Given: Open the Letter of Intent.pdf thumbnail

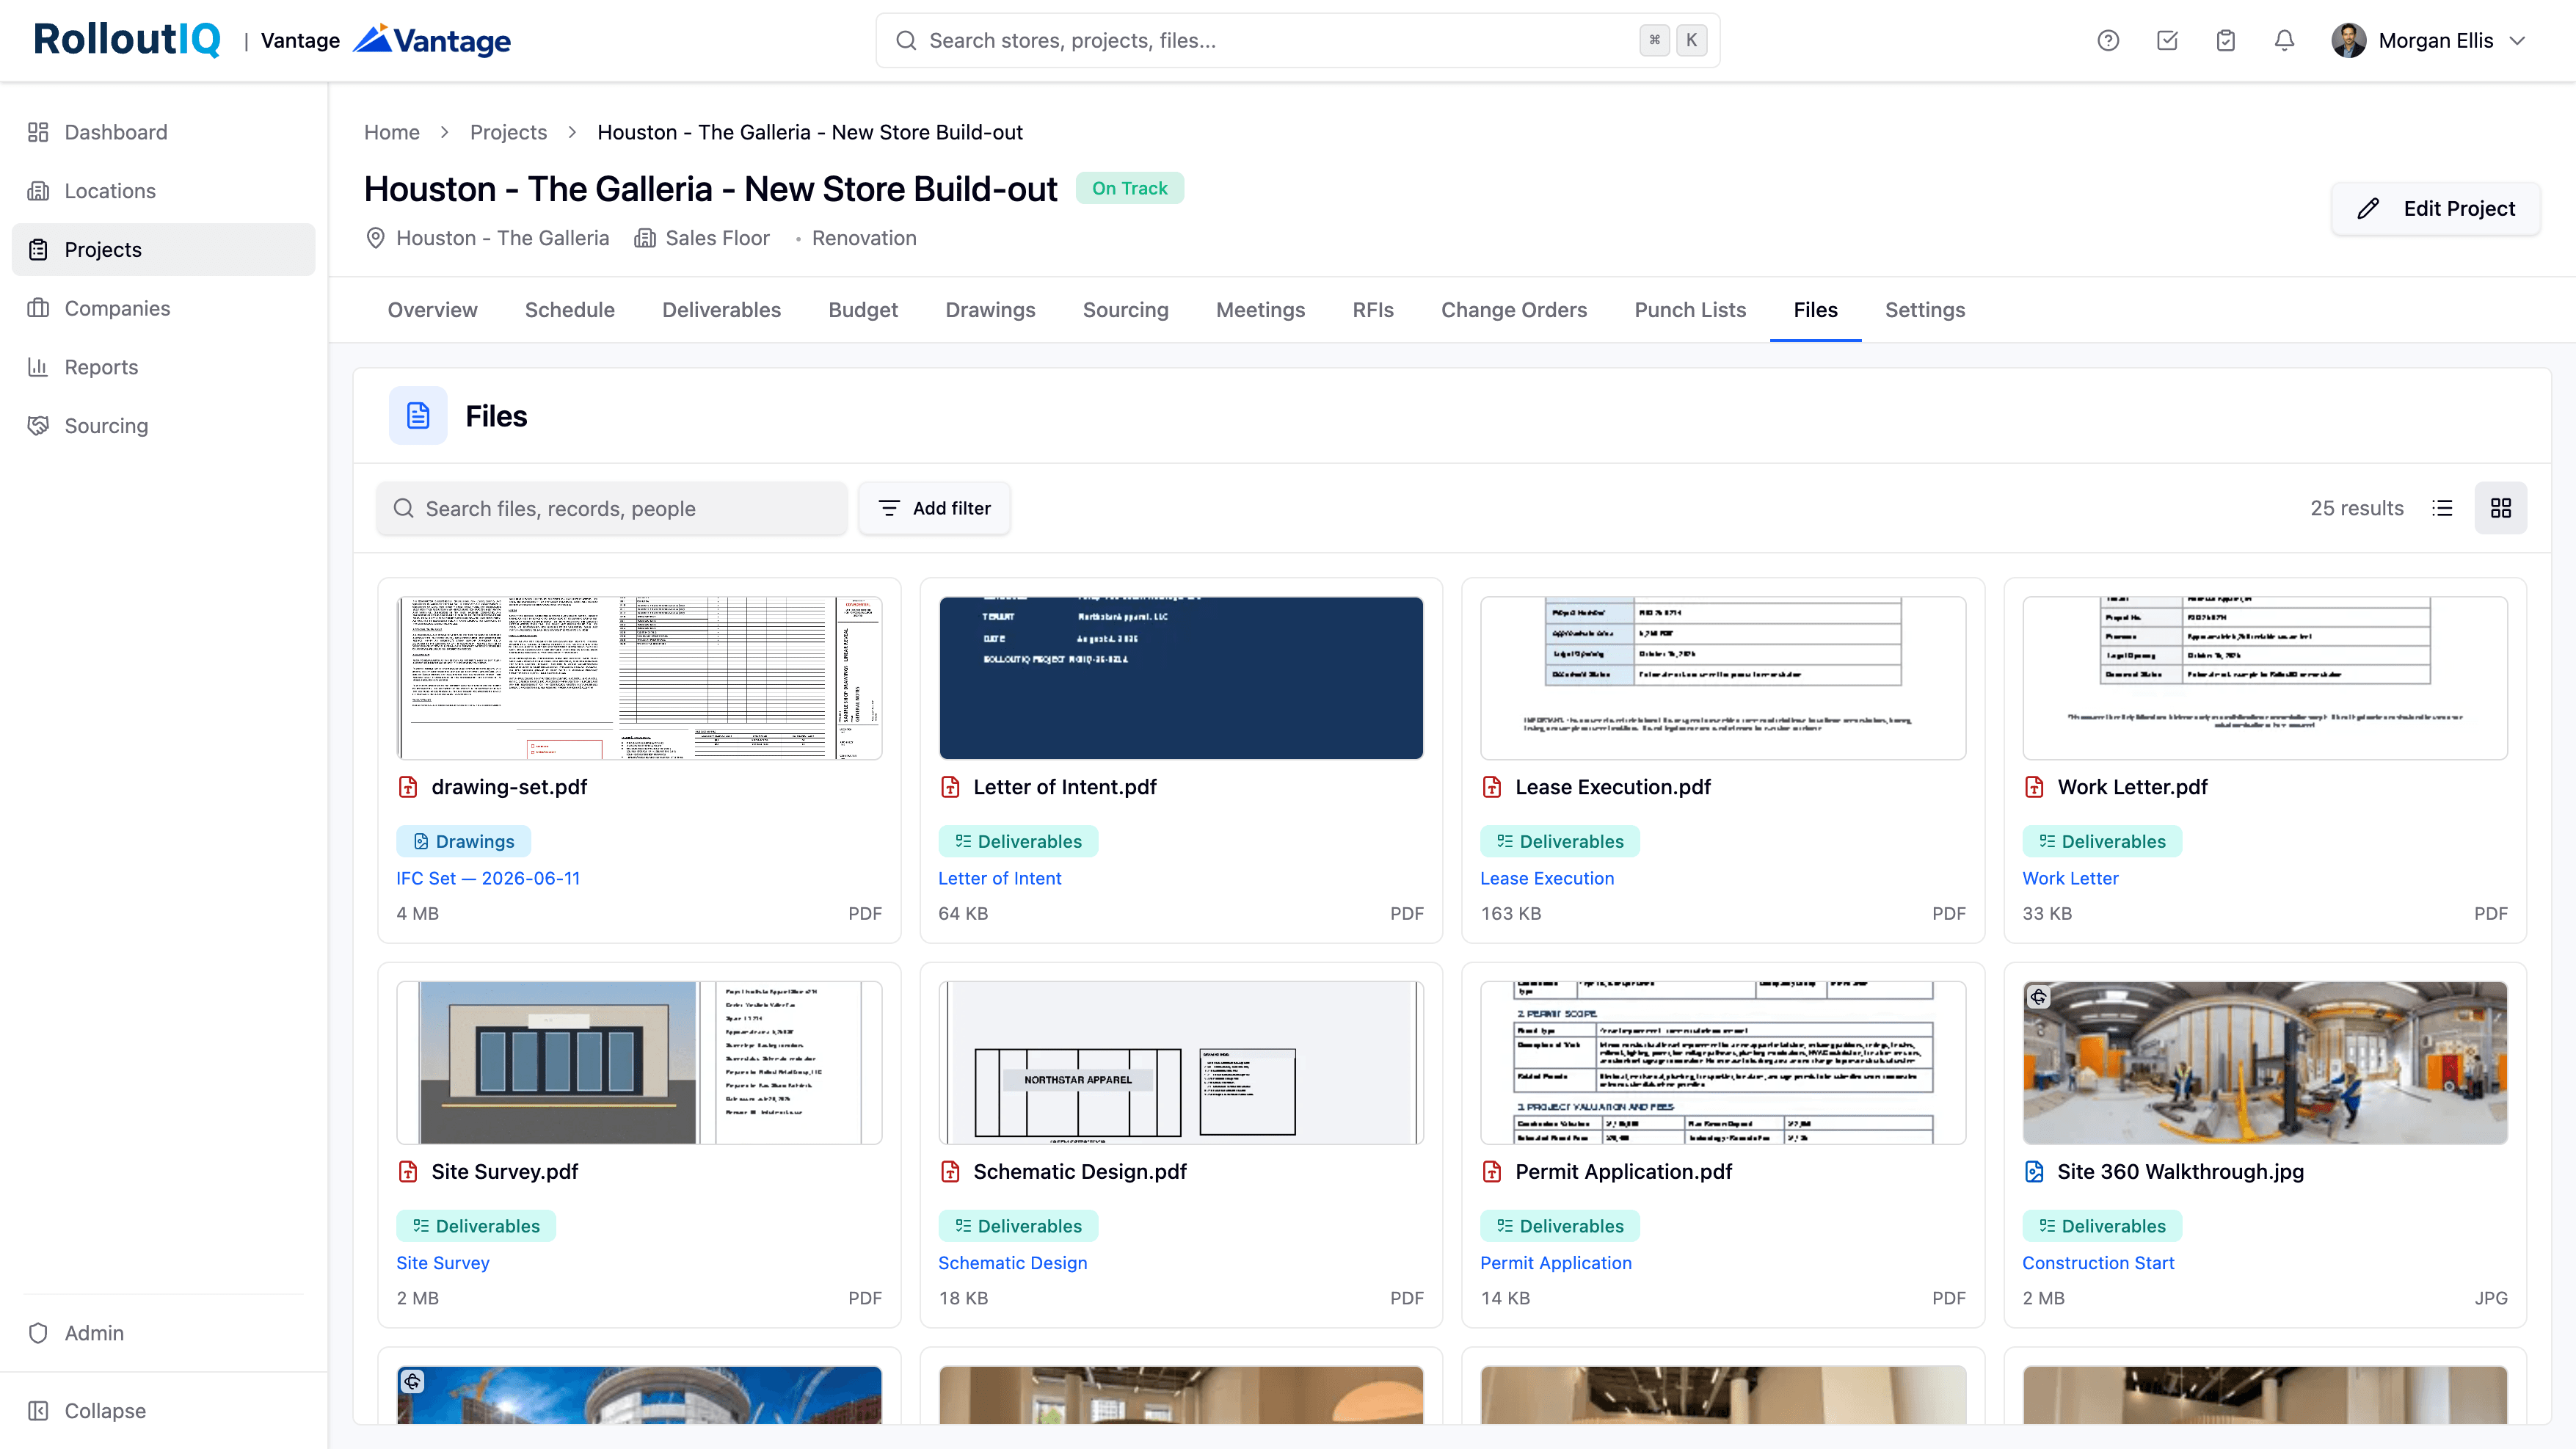Looking at the screenshot, I should [1181, 678].
